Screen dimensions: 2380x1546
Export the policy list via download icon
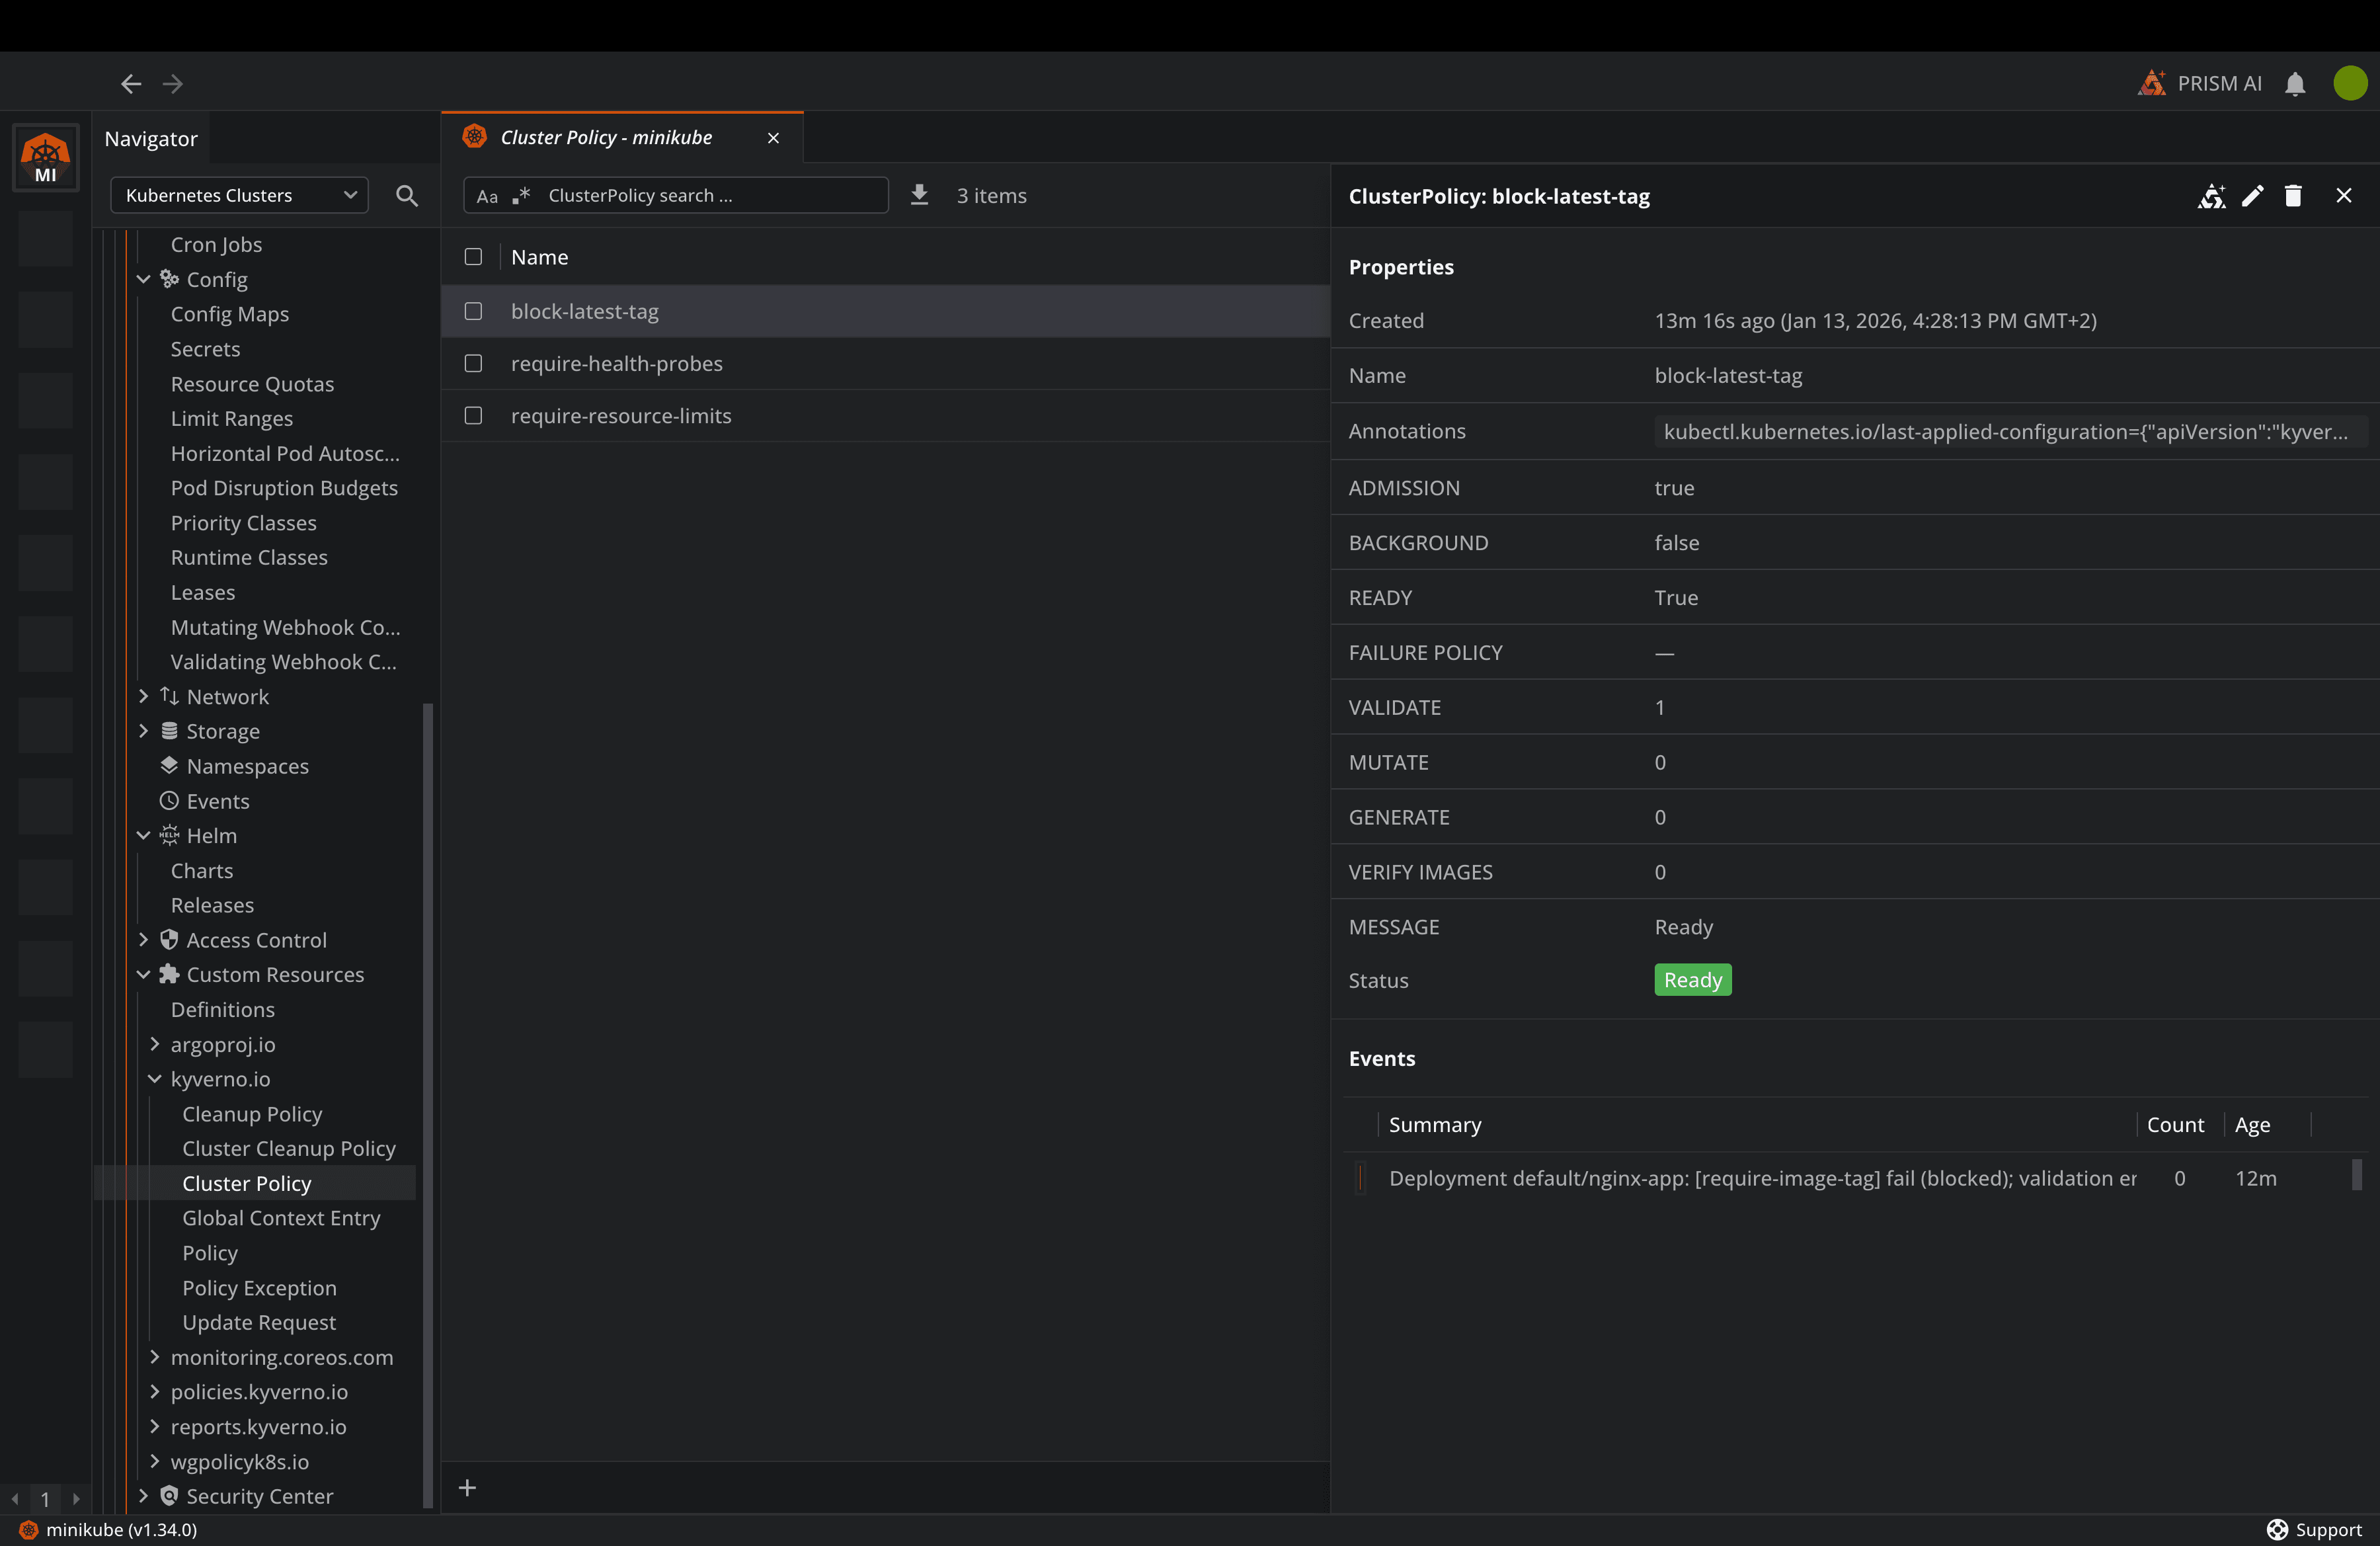919,195
